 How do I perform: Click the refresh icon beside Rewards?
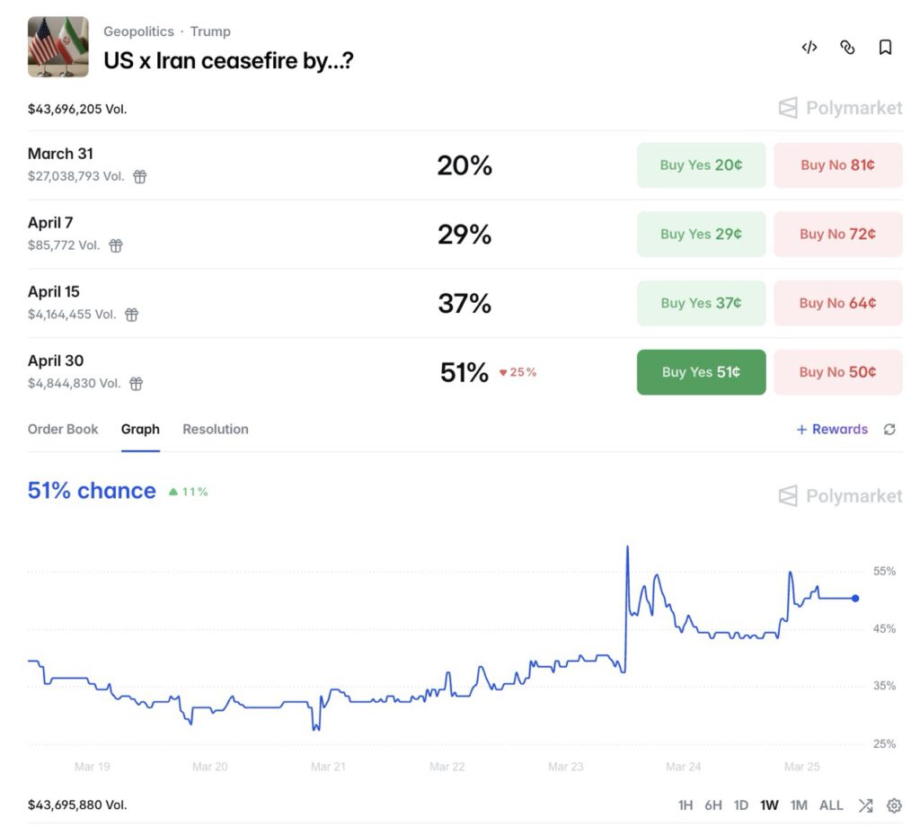(889, 430)
